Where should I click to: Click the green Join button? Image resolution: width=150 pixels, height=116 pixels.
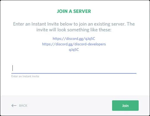pyautogui.click(x=125, y=106)
